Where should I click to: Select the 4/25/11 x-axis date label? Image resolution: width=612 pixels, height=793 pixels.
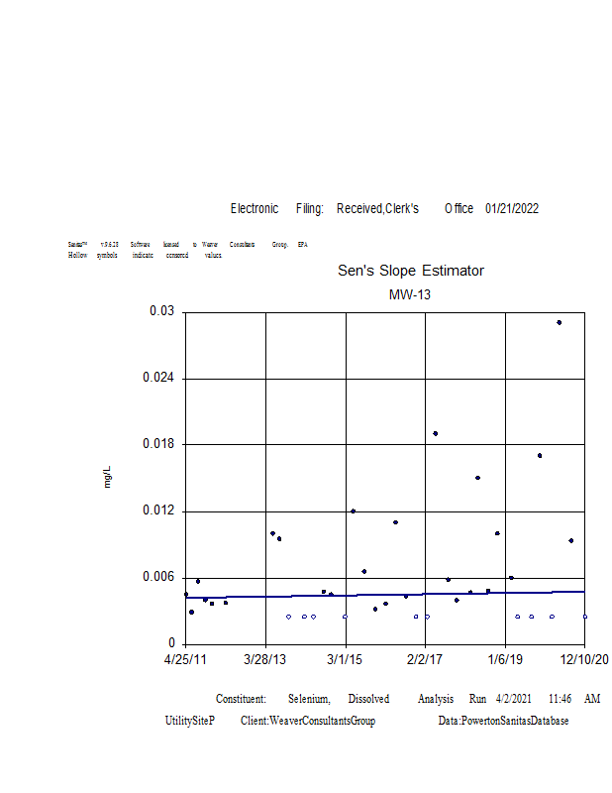tap(185, 659)
